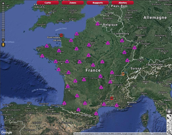Image resolution: width=172 pixels, height=135 pixels.
Task: Open the cluster of 17 west of Nantes
Action: click(56, 61)
